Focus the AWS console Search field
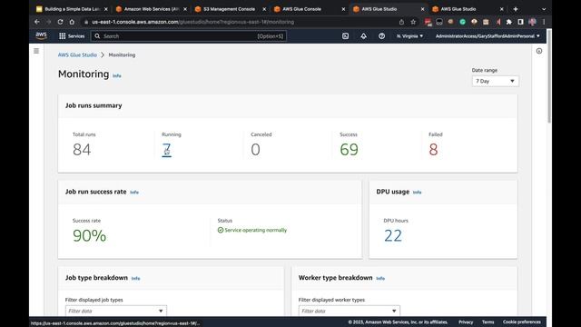This screenshot has width=581, height=327. coord(188,36)
